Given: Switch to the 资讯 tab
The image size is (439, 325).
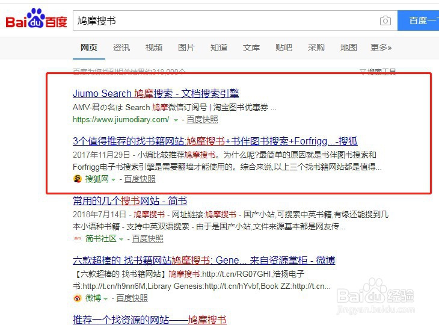Looking at the screenshot, I should pyautogui.click(x=121, y=48).
